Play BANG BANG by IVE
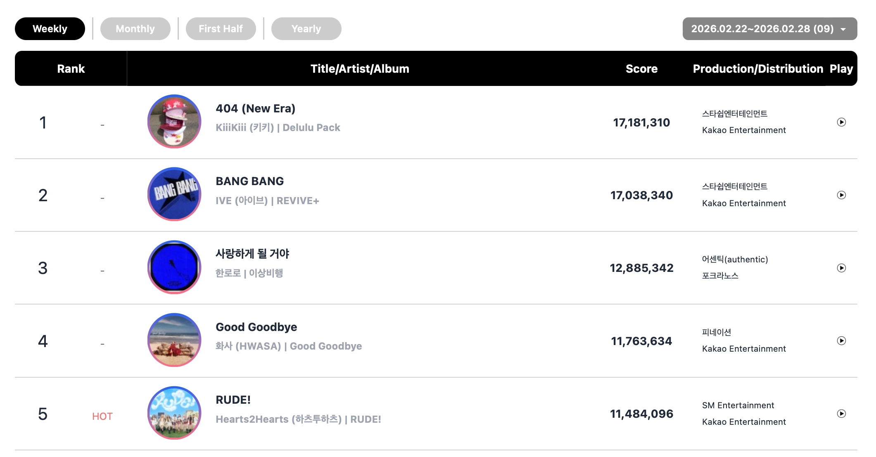 [841, 195]
